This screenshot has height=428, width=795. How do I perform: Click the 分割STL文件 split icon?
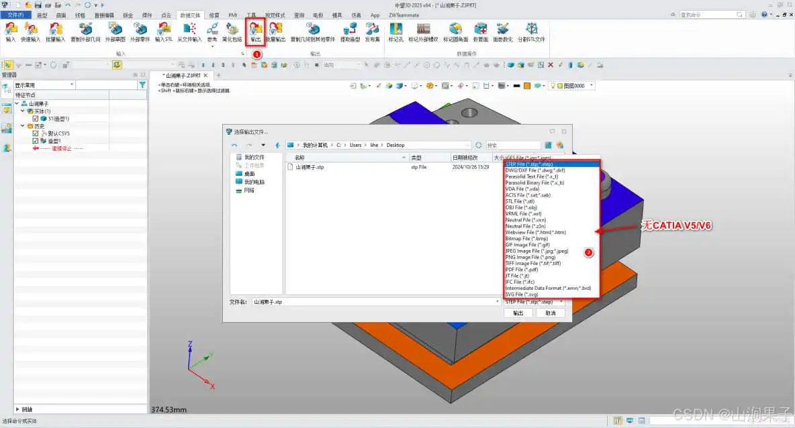coord(531,31)
